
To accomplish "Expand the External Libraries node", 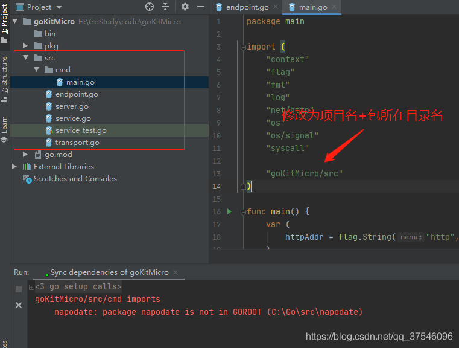I will (14, 167).
